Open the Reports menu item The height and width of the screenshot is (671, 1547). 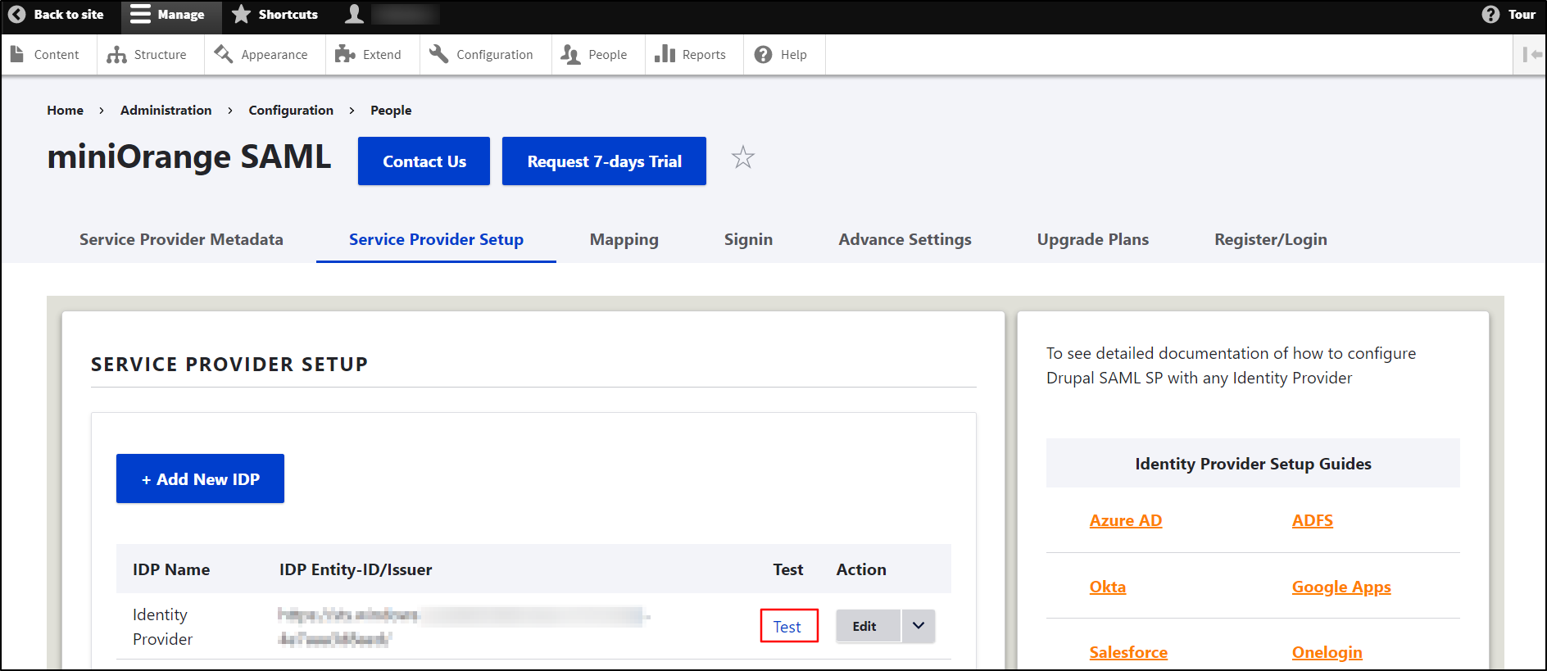coord(691,55)
